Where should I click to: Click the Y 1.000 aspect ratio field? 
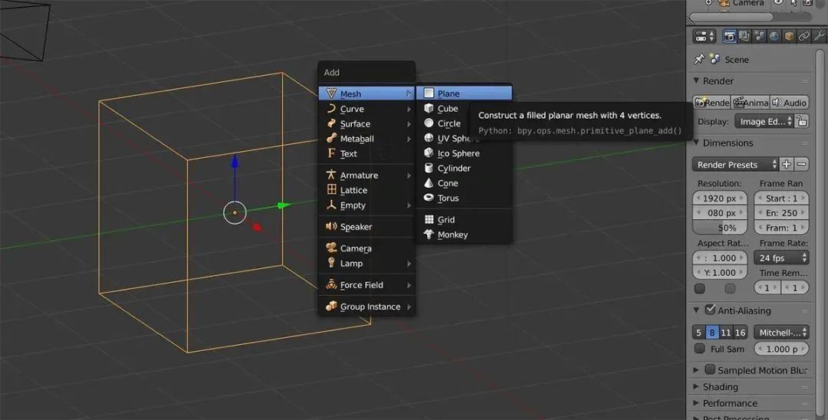pos(720,273)
